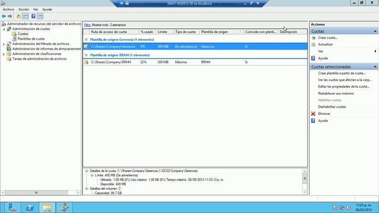Open the Archivo menu
This screenshot has height=213, width=379.
(8, 9)
